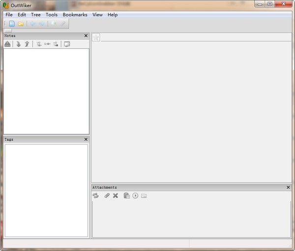Minimize the OutWiker window
This screenshot has height=251, width=295.
[260, 4]
